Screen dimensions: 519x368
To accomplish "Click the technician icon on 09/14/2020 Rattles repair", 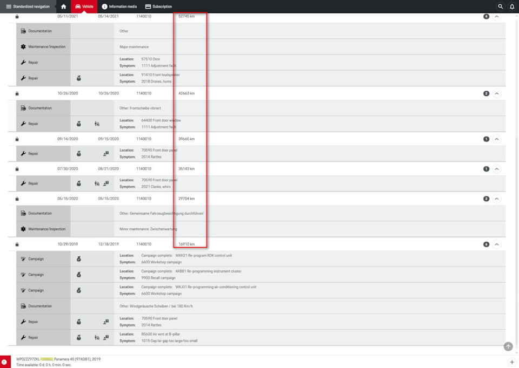I will (106, 154).
